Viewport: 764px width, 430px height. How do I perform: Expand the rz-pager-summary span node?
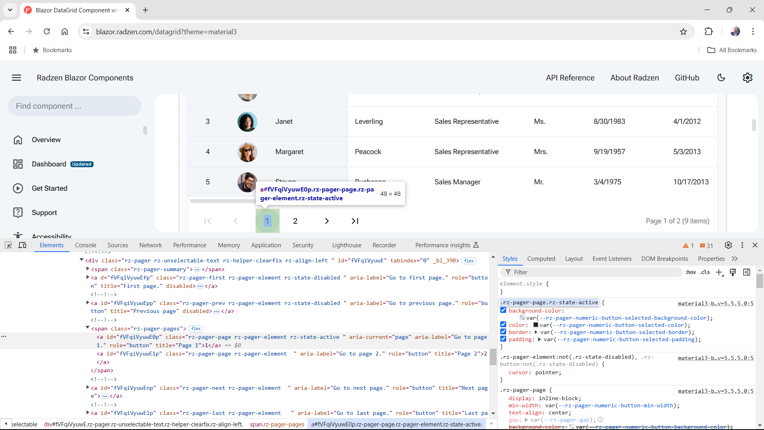[88, 269]
